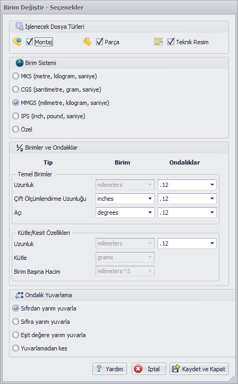Click the İşlenecek Dosya Türleri header icon
This screenshot has height=384, width=238.
click(20, 26)
